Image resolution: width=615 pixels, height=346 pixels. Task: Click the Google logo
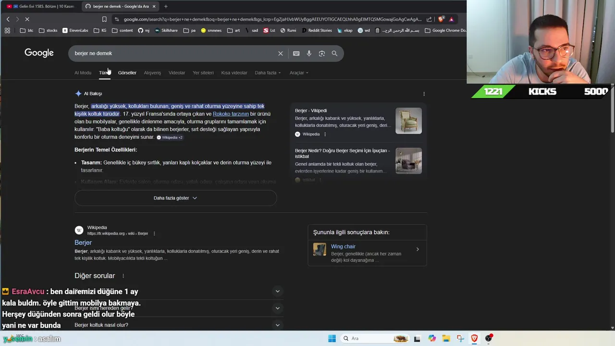[39, 53]
